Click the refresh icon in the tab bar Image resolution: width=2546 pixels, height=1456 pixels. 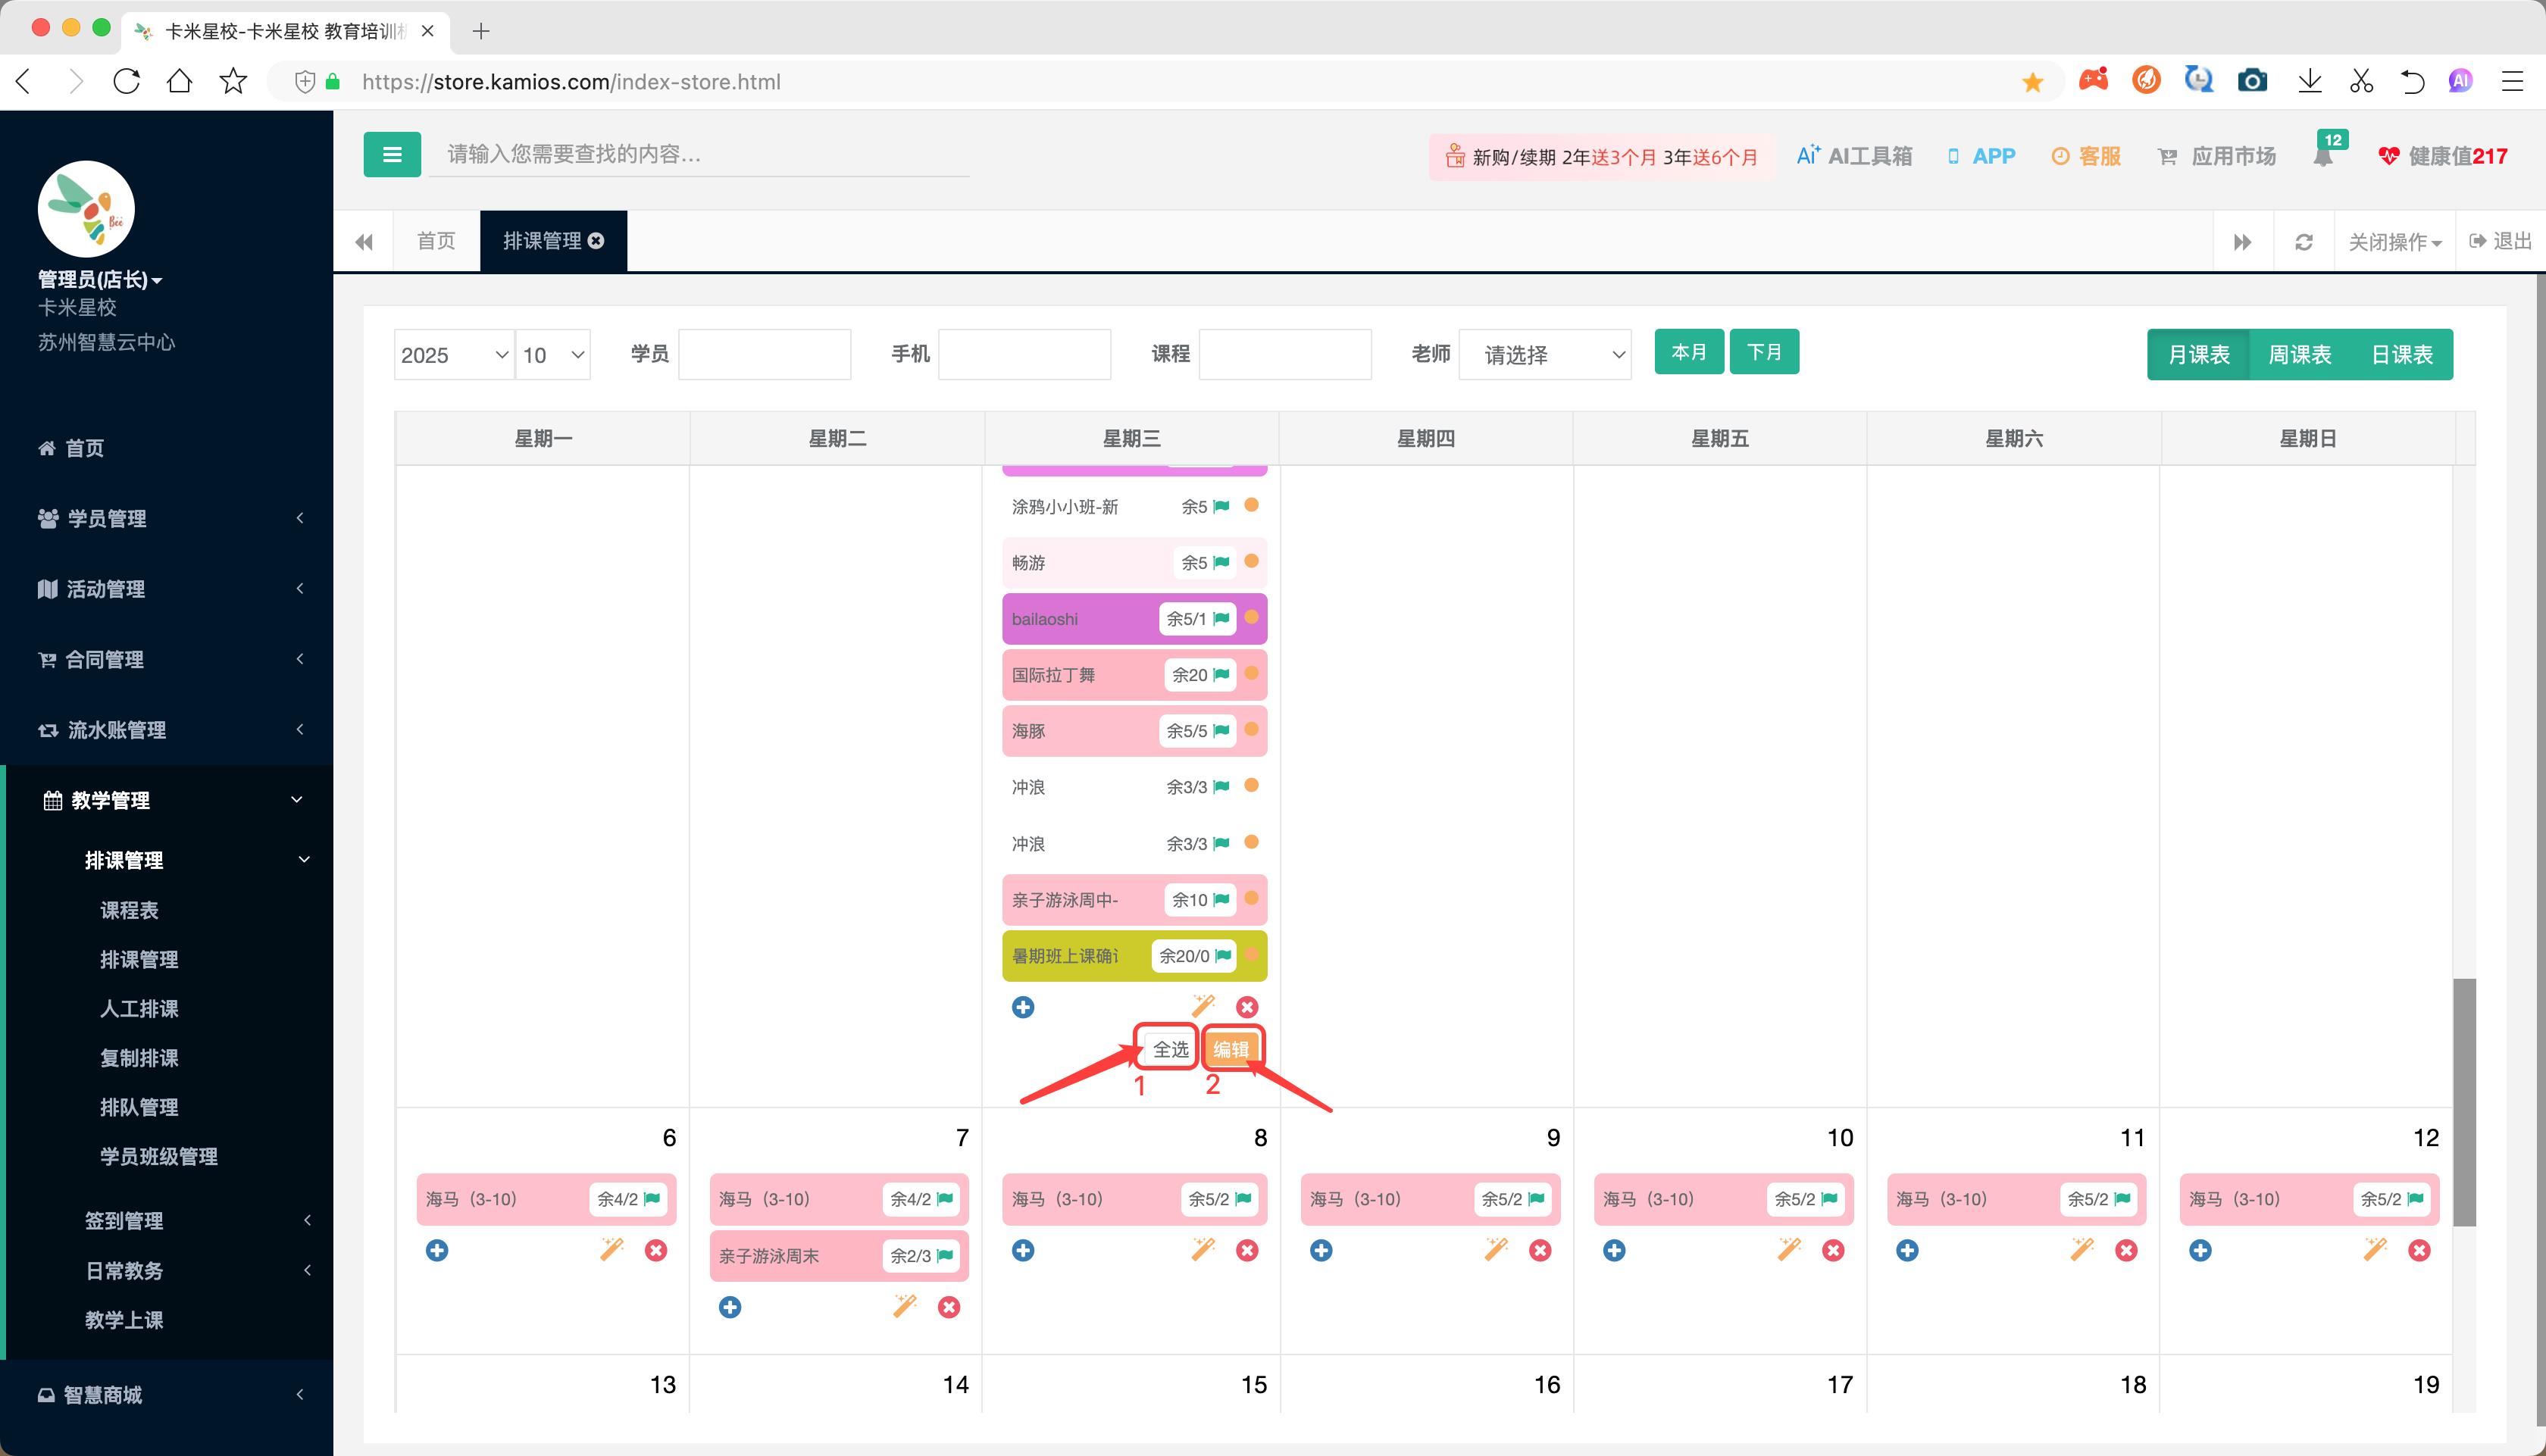[x=2304, y=242]
